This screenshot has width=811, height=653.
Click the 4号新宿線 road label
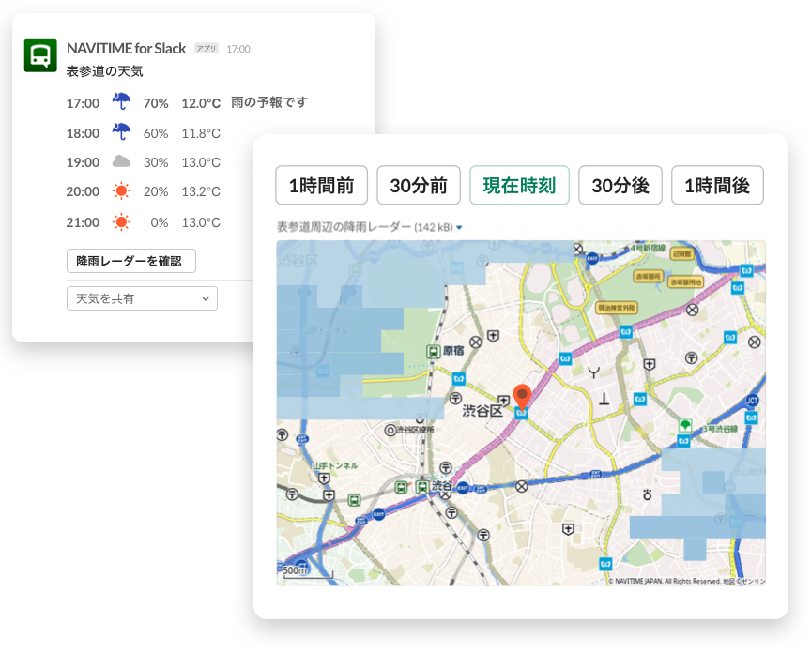tap(647, 249)
